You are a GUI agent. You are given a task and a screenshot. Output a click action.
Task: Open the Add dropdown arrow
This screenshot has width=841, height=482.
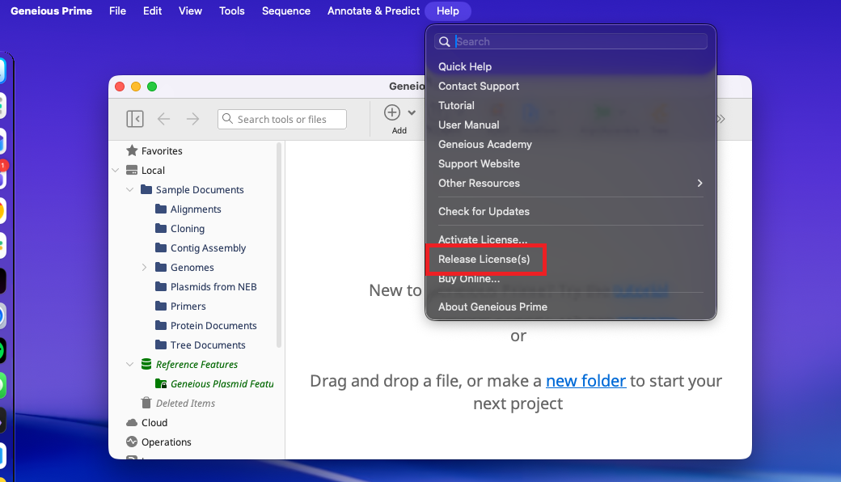pos(412,112)
